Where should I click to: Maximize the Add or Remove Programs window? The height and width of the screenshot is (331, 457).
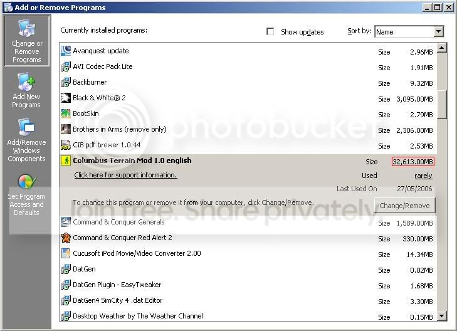(x=438, y=8)
